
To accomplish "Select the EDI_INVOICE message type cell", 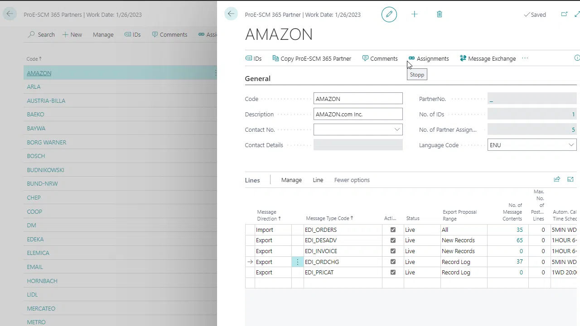I will 343,251.
